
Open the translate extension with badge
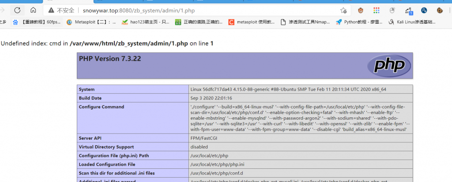point(408,10)
